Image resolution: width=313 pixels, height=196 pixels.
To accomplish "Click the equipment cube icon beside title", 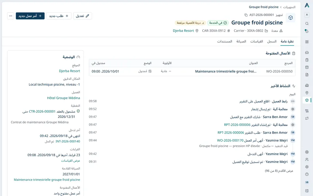I will click(291, 18).
